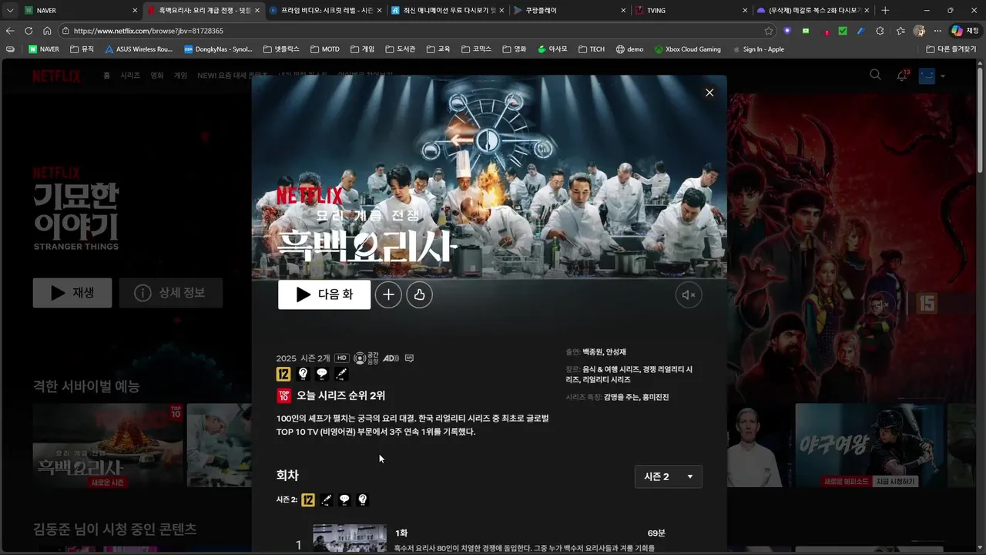This screenshot has height=555, width=986.
Task: Focus the Netflix URL address bar
Action: 416,31
